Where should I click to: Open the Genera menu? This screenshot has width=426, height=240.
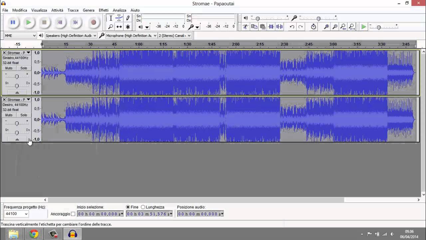[89, 10]
